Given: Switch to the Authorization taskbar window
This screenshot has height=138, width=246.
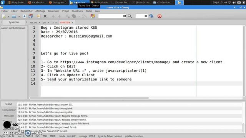Looking at the screenshot, I should click(x=100, y=2).
